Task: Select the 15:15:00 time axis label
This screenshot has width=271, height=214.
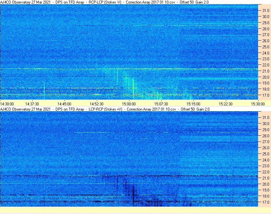Action: [193, 104]
